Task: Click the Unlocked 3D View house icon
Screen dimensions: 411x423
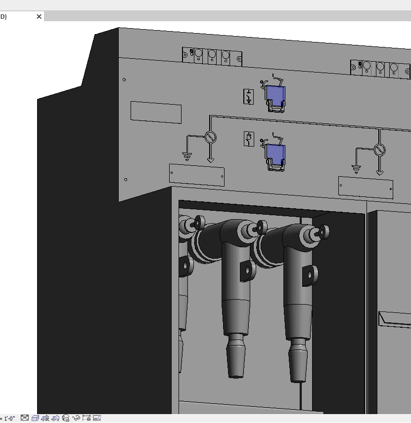Action: [66, 418]
